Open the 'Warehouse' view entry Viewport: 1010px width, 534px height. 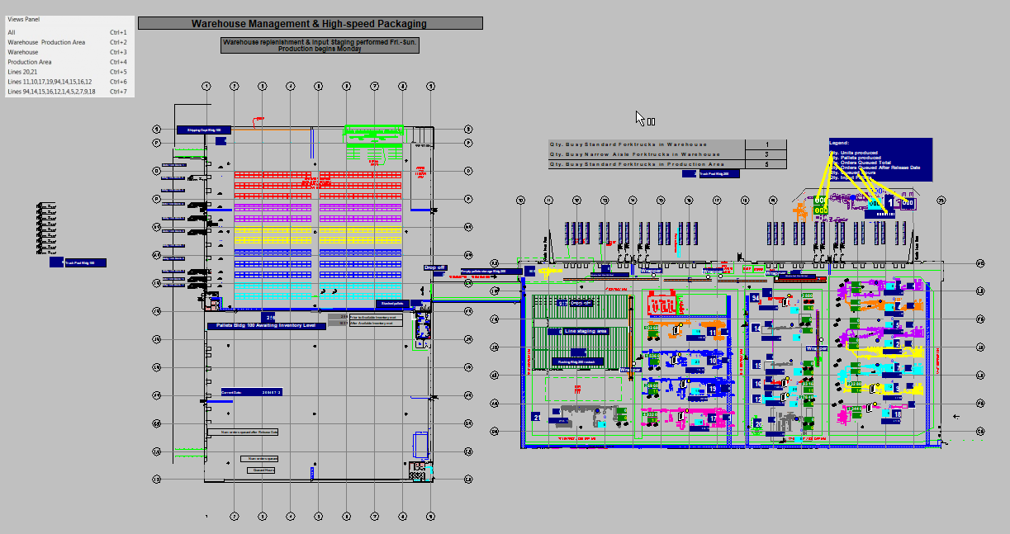23,52
